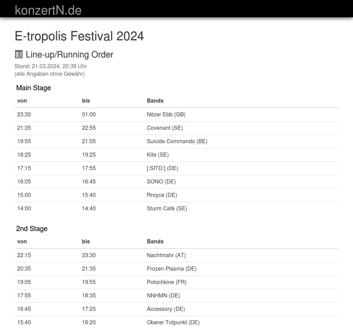This screenshot has width=353, height=336.
Task: Click NNHMN (DE) in 2nd Stage table
Action: pyautogui.click(x=163, y=296)
